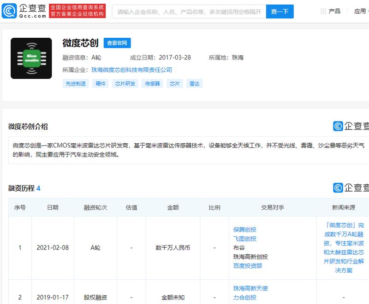The width and height of the screenshot is (369, 304).
Task: Click the 交易对手 column header
Action: pyautogui.click(x=273, y=207)
